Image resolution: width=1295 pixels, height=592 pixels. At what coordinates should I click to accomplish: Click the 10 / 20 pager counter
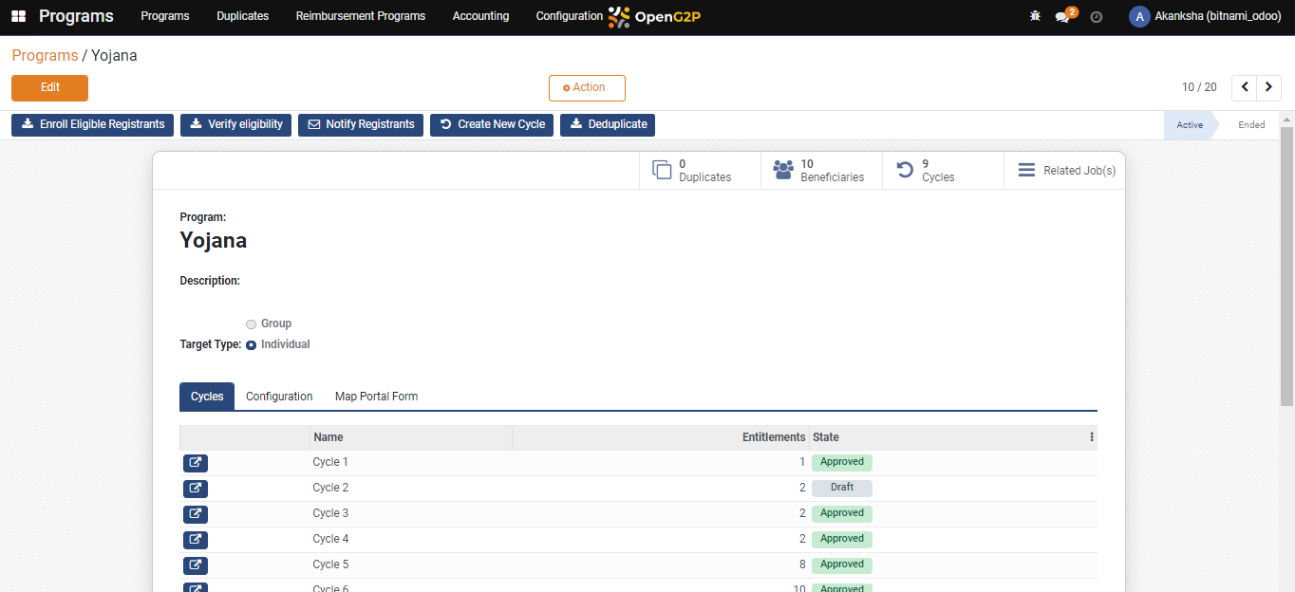point(1199,87)
